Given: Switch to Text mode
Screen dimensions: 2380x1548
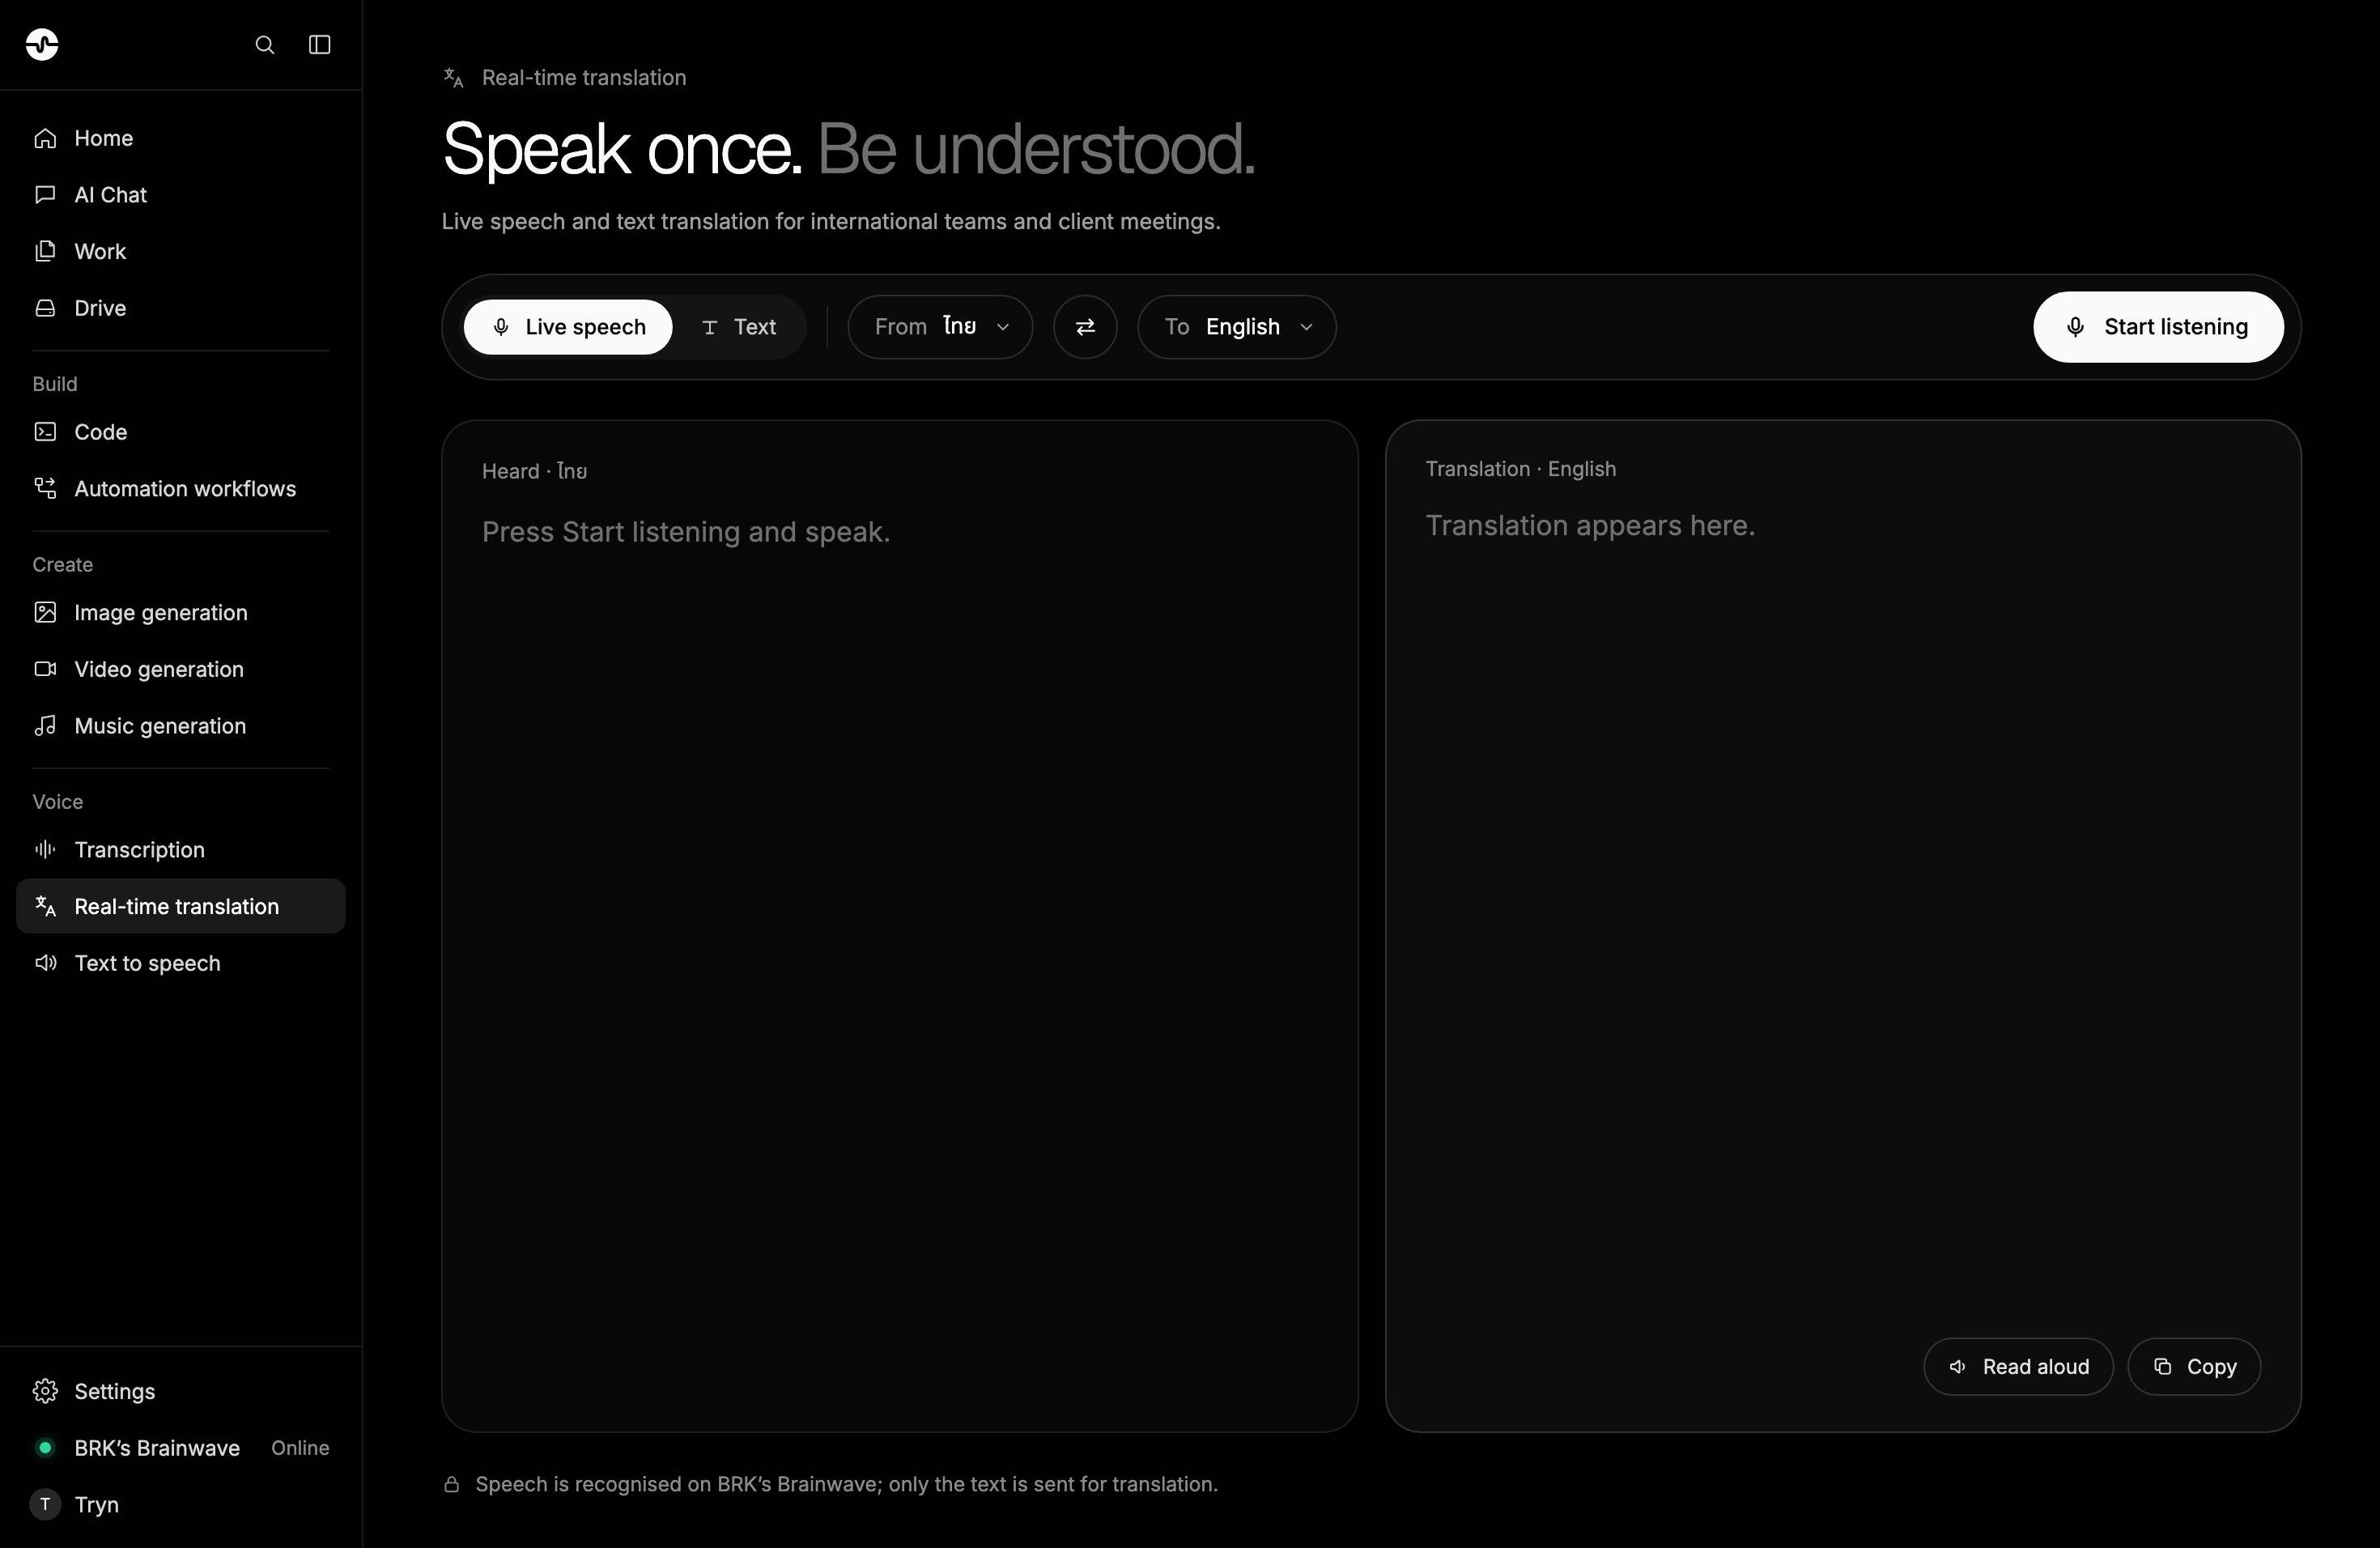Looking at the screenshot, I should point(739,327).
